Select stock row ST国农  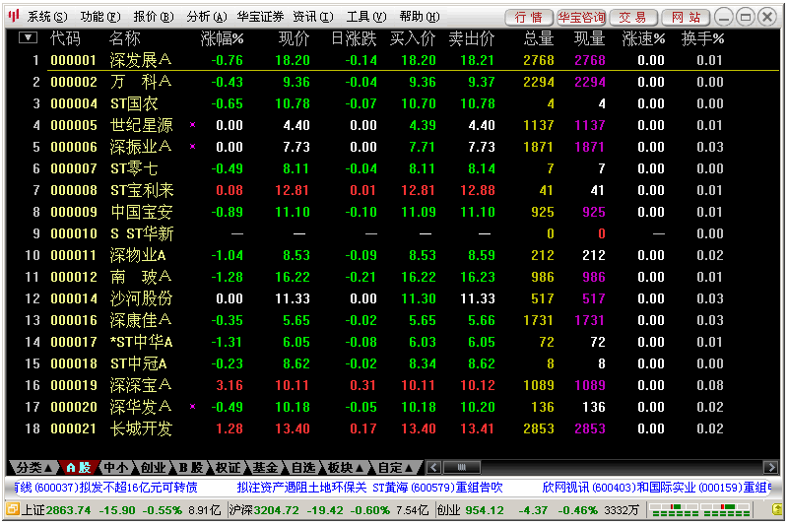tap(392, 103)
